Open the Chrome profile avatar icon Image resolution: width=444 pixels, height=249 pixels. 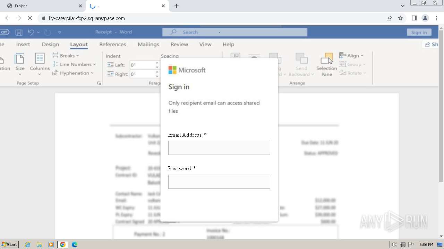click(x=425, y=18)
